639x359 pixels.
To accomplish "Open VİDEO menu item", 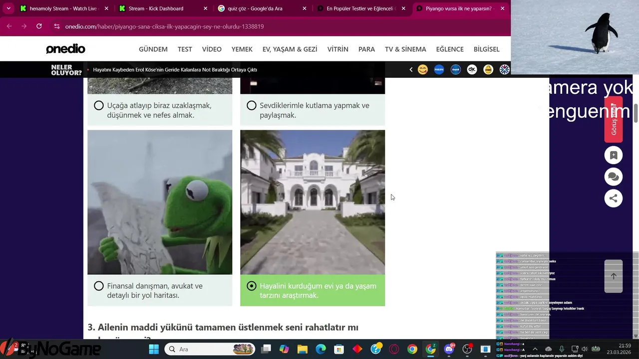I will pyautogui.click(x=212, y=49).
